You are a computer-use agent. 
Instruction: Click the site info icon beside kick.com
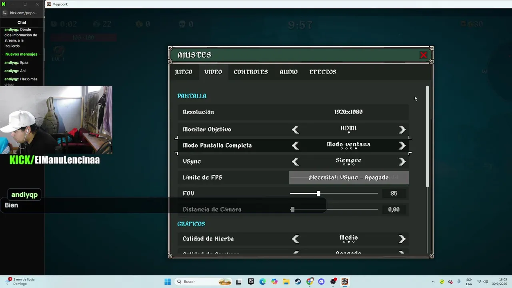tap(4, 13)
